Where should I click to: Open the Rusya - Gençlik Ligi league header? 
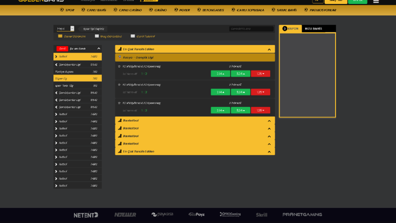[195, 57]
